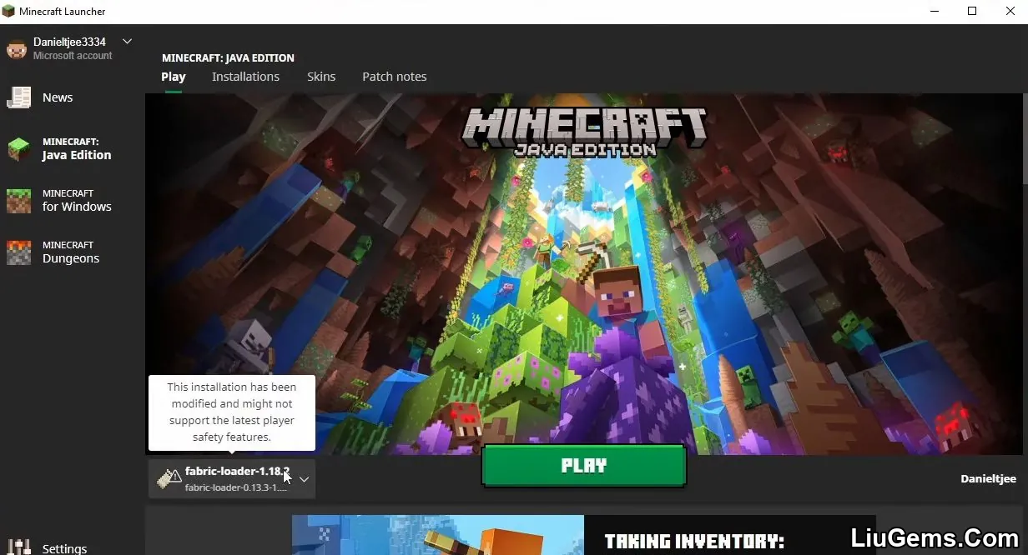The image size is (1028, 555).
Task: Click the fabric-loader-0.13.3 version text
Action: (236, 487)
